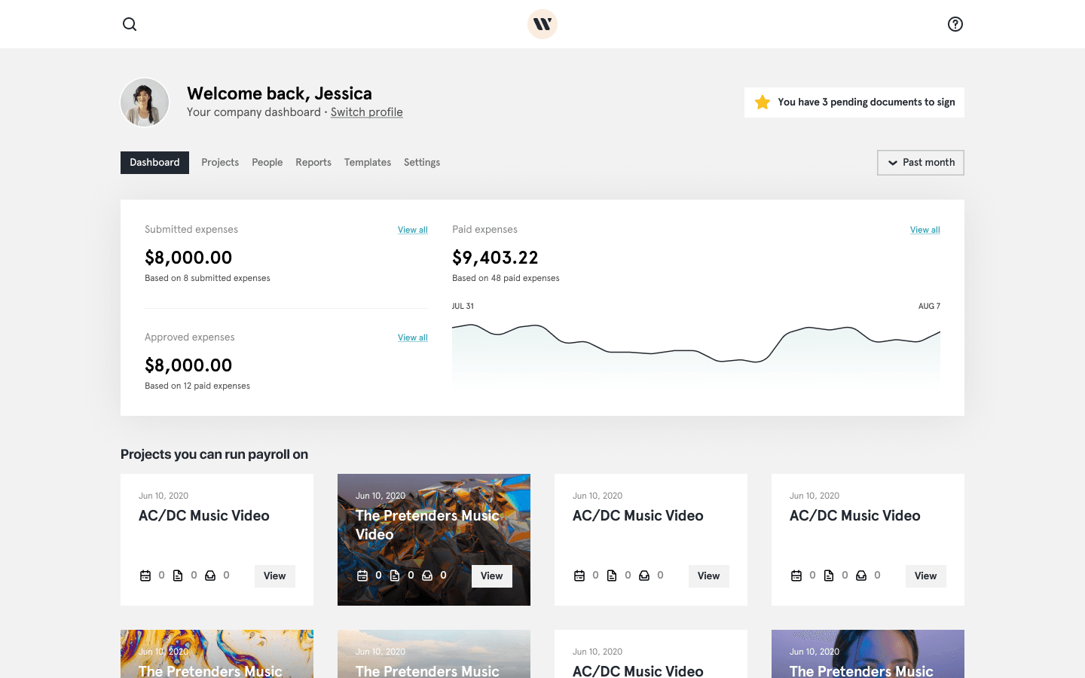Click "Based on 48 paid expenses" text
This screenshot has height=678, width=1085.
point(506,278)
